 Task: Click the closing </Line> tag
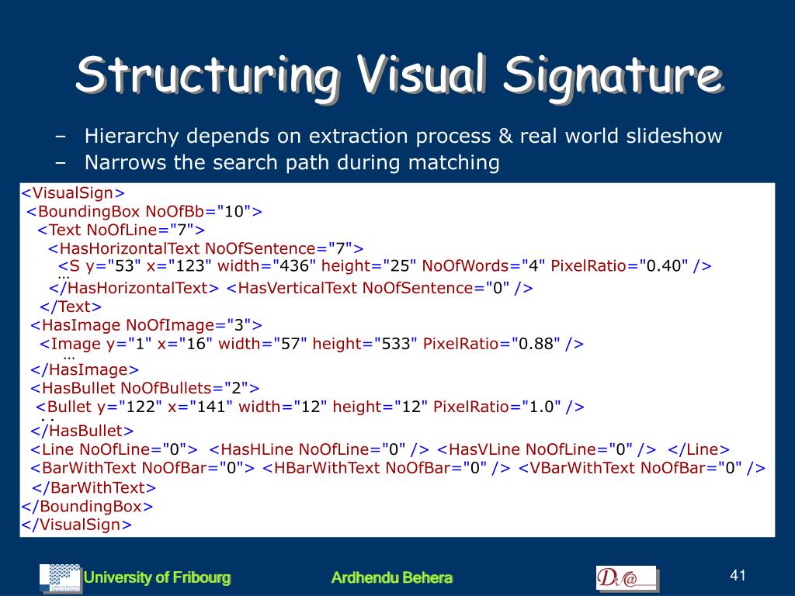pyautogui.click(x=699, y=449)
